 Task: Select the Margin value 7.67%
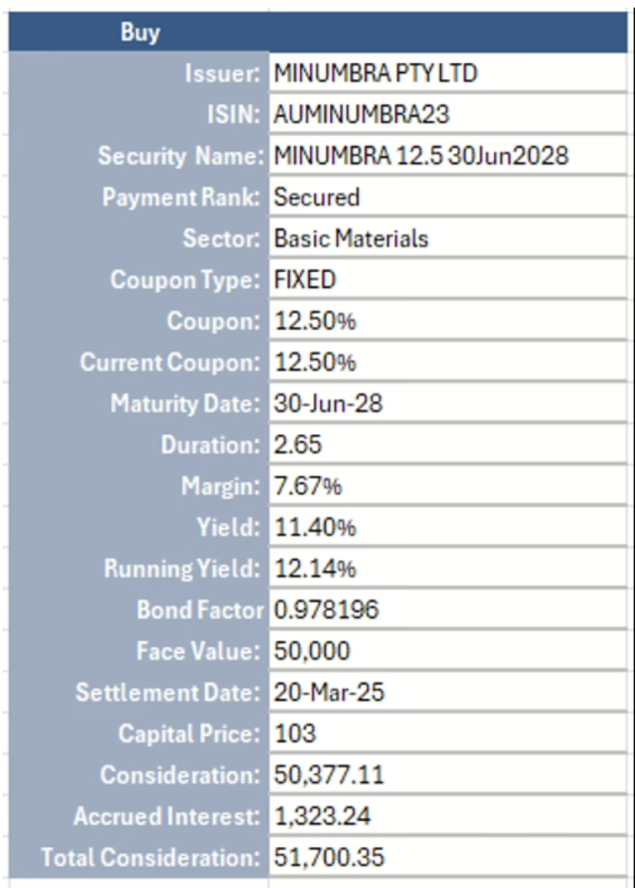coord(308,486)
